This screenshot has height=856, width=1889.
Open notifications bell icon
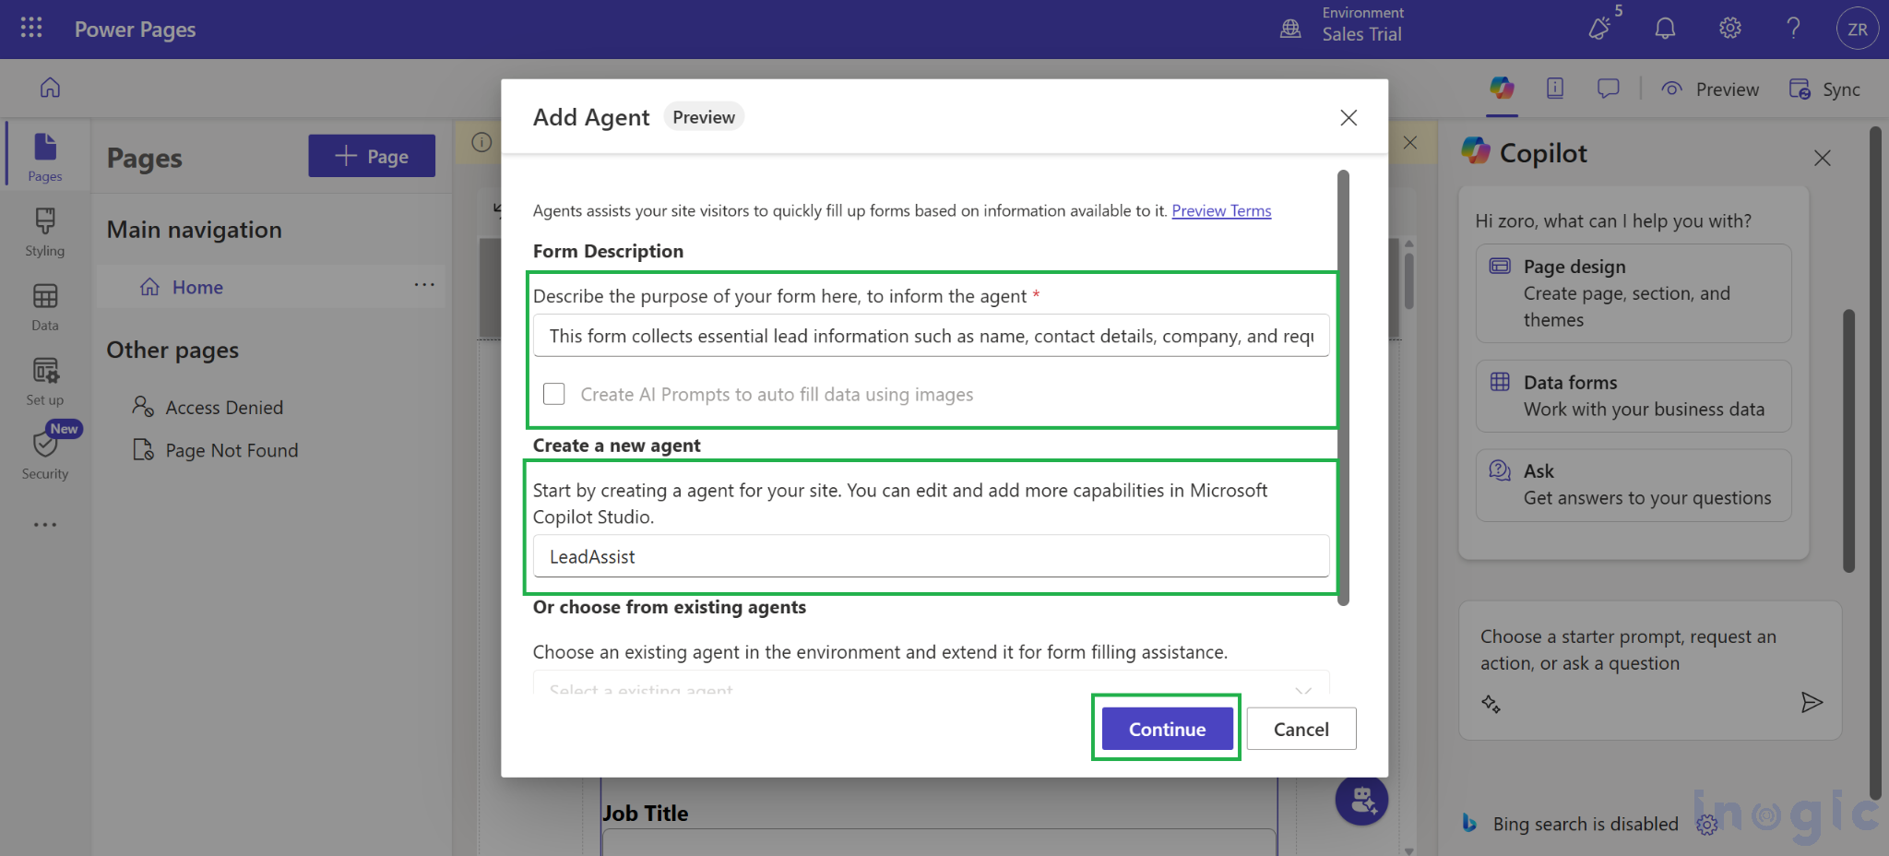pyautogui.click(x=1665, y=29)
